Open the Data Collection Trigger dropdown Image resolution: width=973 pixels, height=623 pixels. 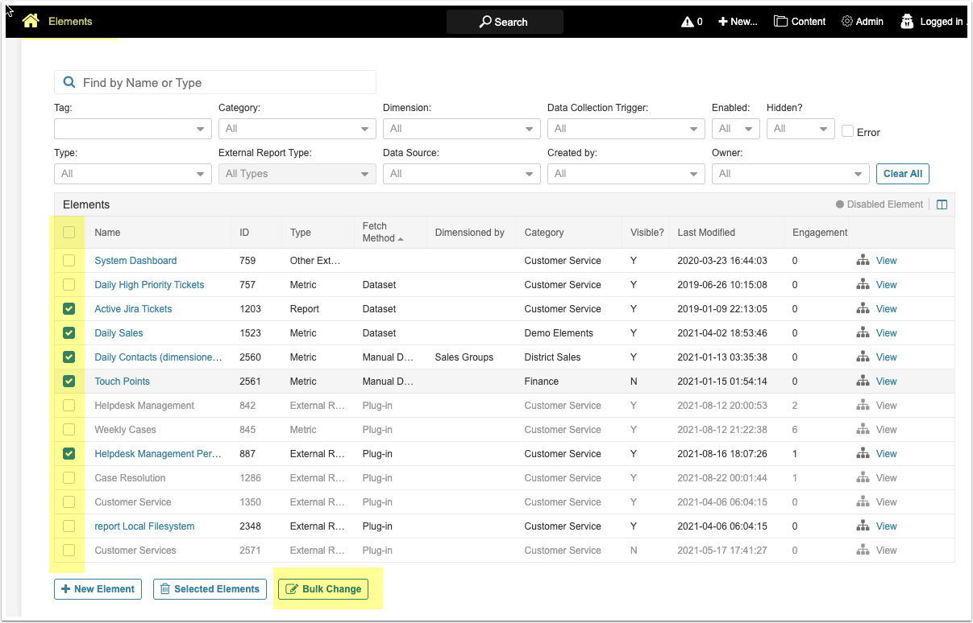point(626,129)
